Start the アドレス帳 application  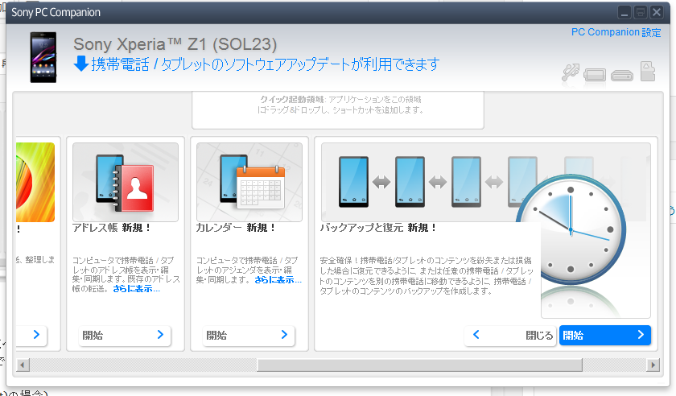(124, 335)
